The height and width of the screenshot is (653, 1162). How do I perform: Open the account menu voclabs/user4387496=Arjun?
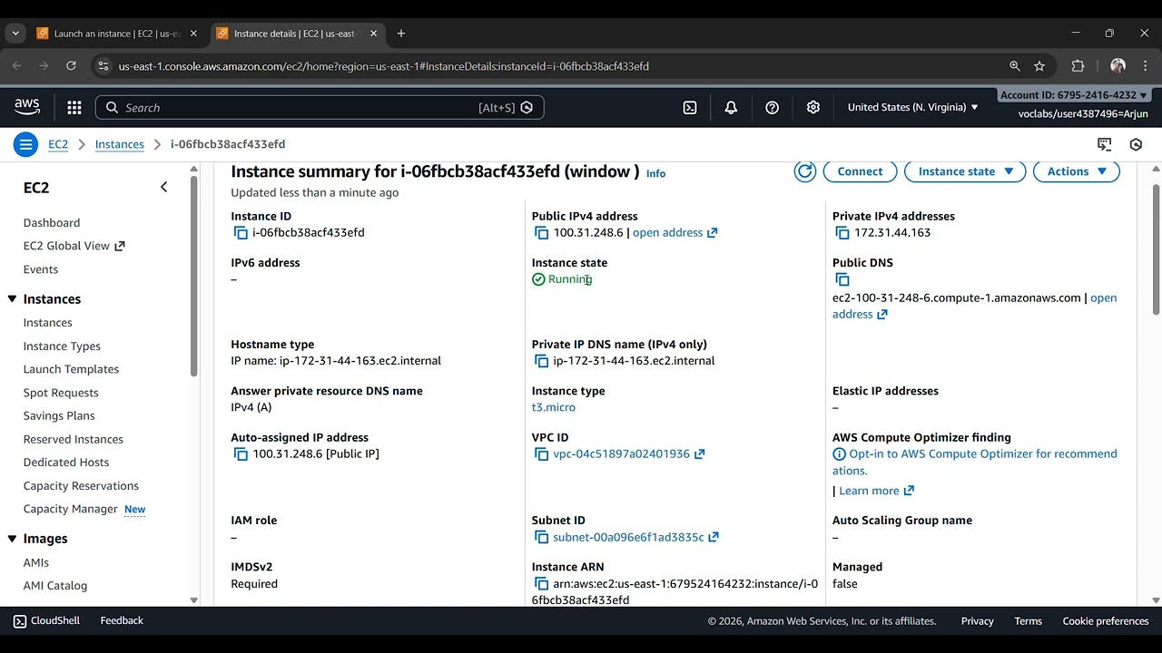point(1083,114)
